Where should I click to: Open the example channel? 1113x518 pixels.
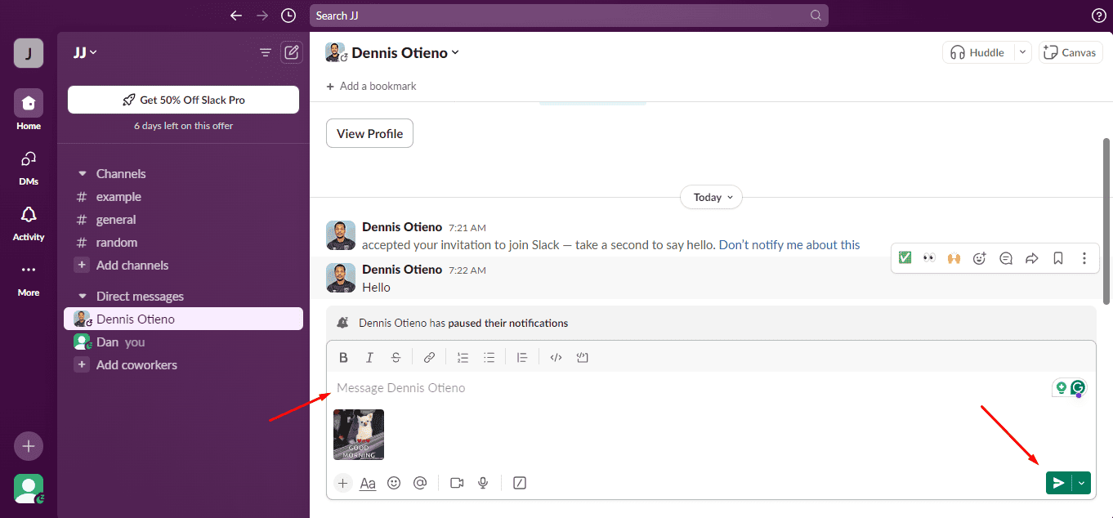118,197
